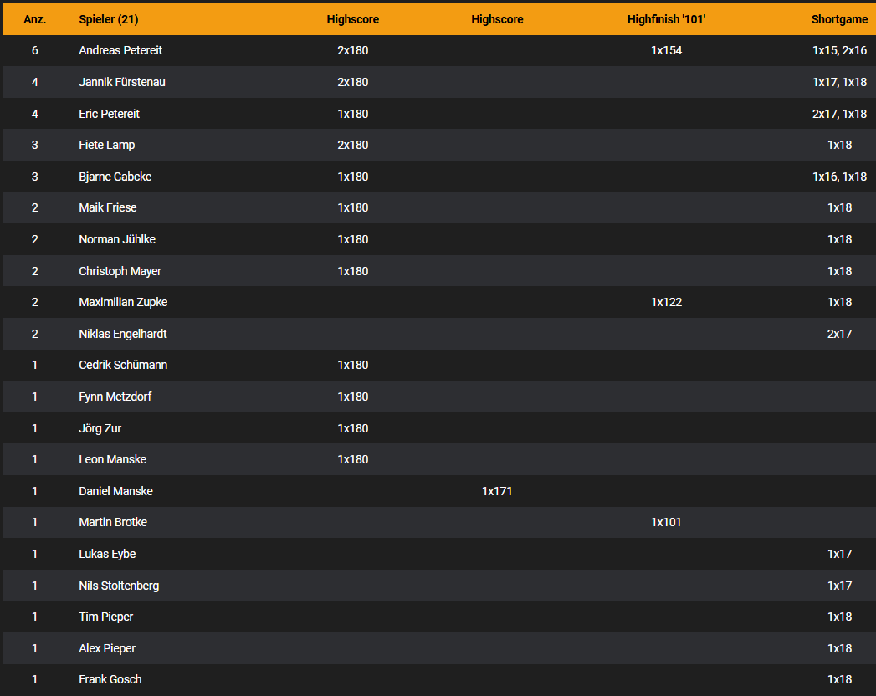This screenshot has height=696, width=876.
Task: Click on player Fiete Lamp
Action: (x=106, y=145)
